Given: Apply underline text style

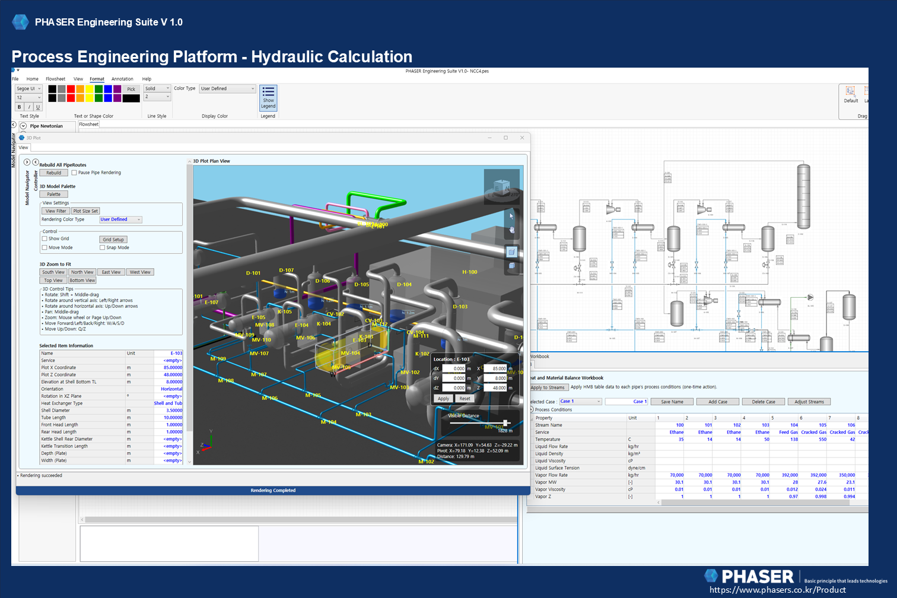Looking at the screenshot, I should pos(38,107).
